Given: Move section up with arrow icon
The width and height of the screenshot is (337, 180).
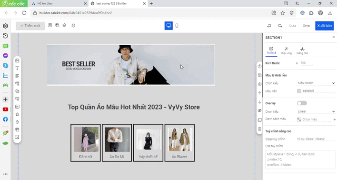Looking at the screenshot, I should [x=259, y=93].
